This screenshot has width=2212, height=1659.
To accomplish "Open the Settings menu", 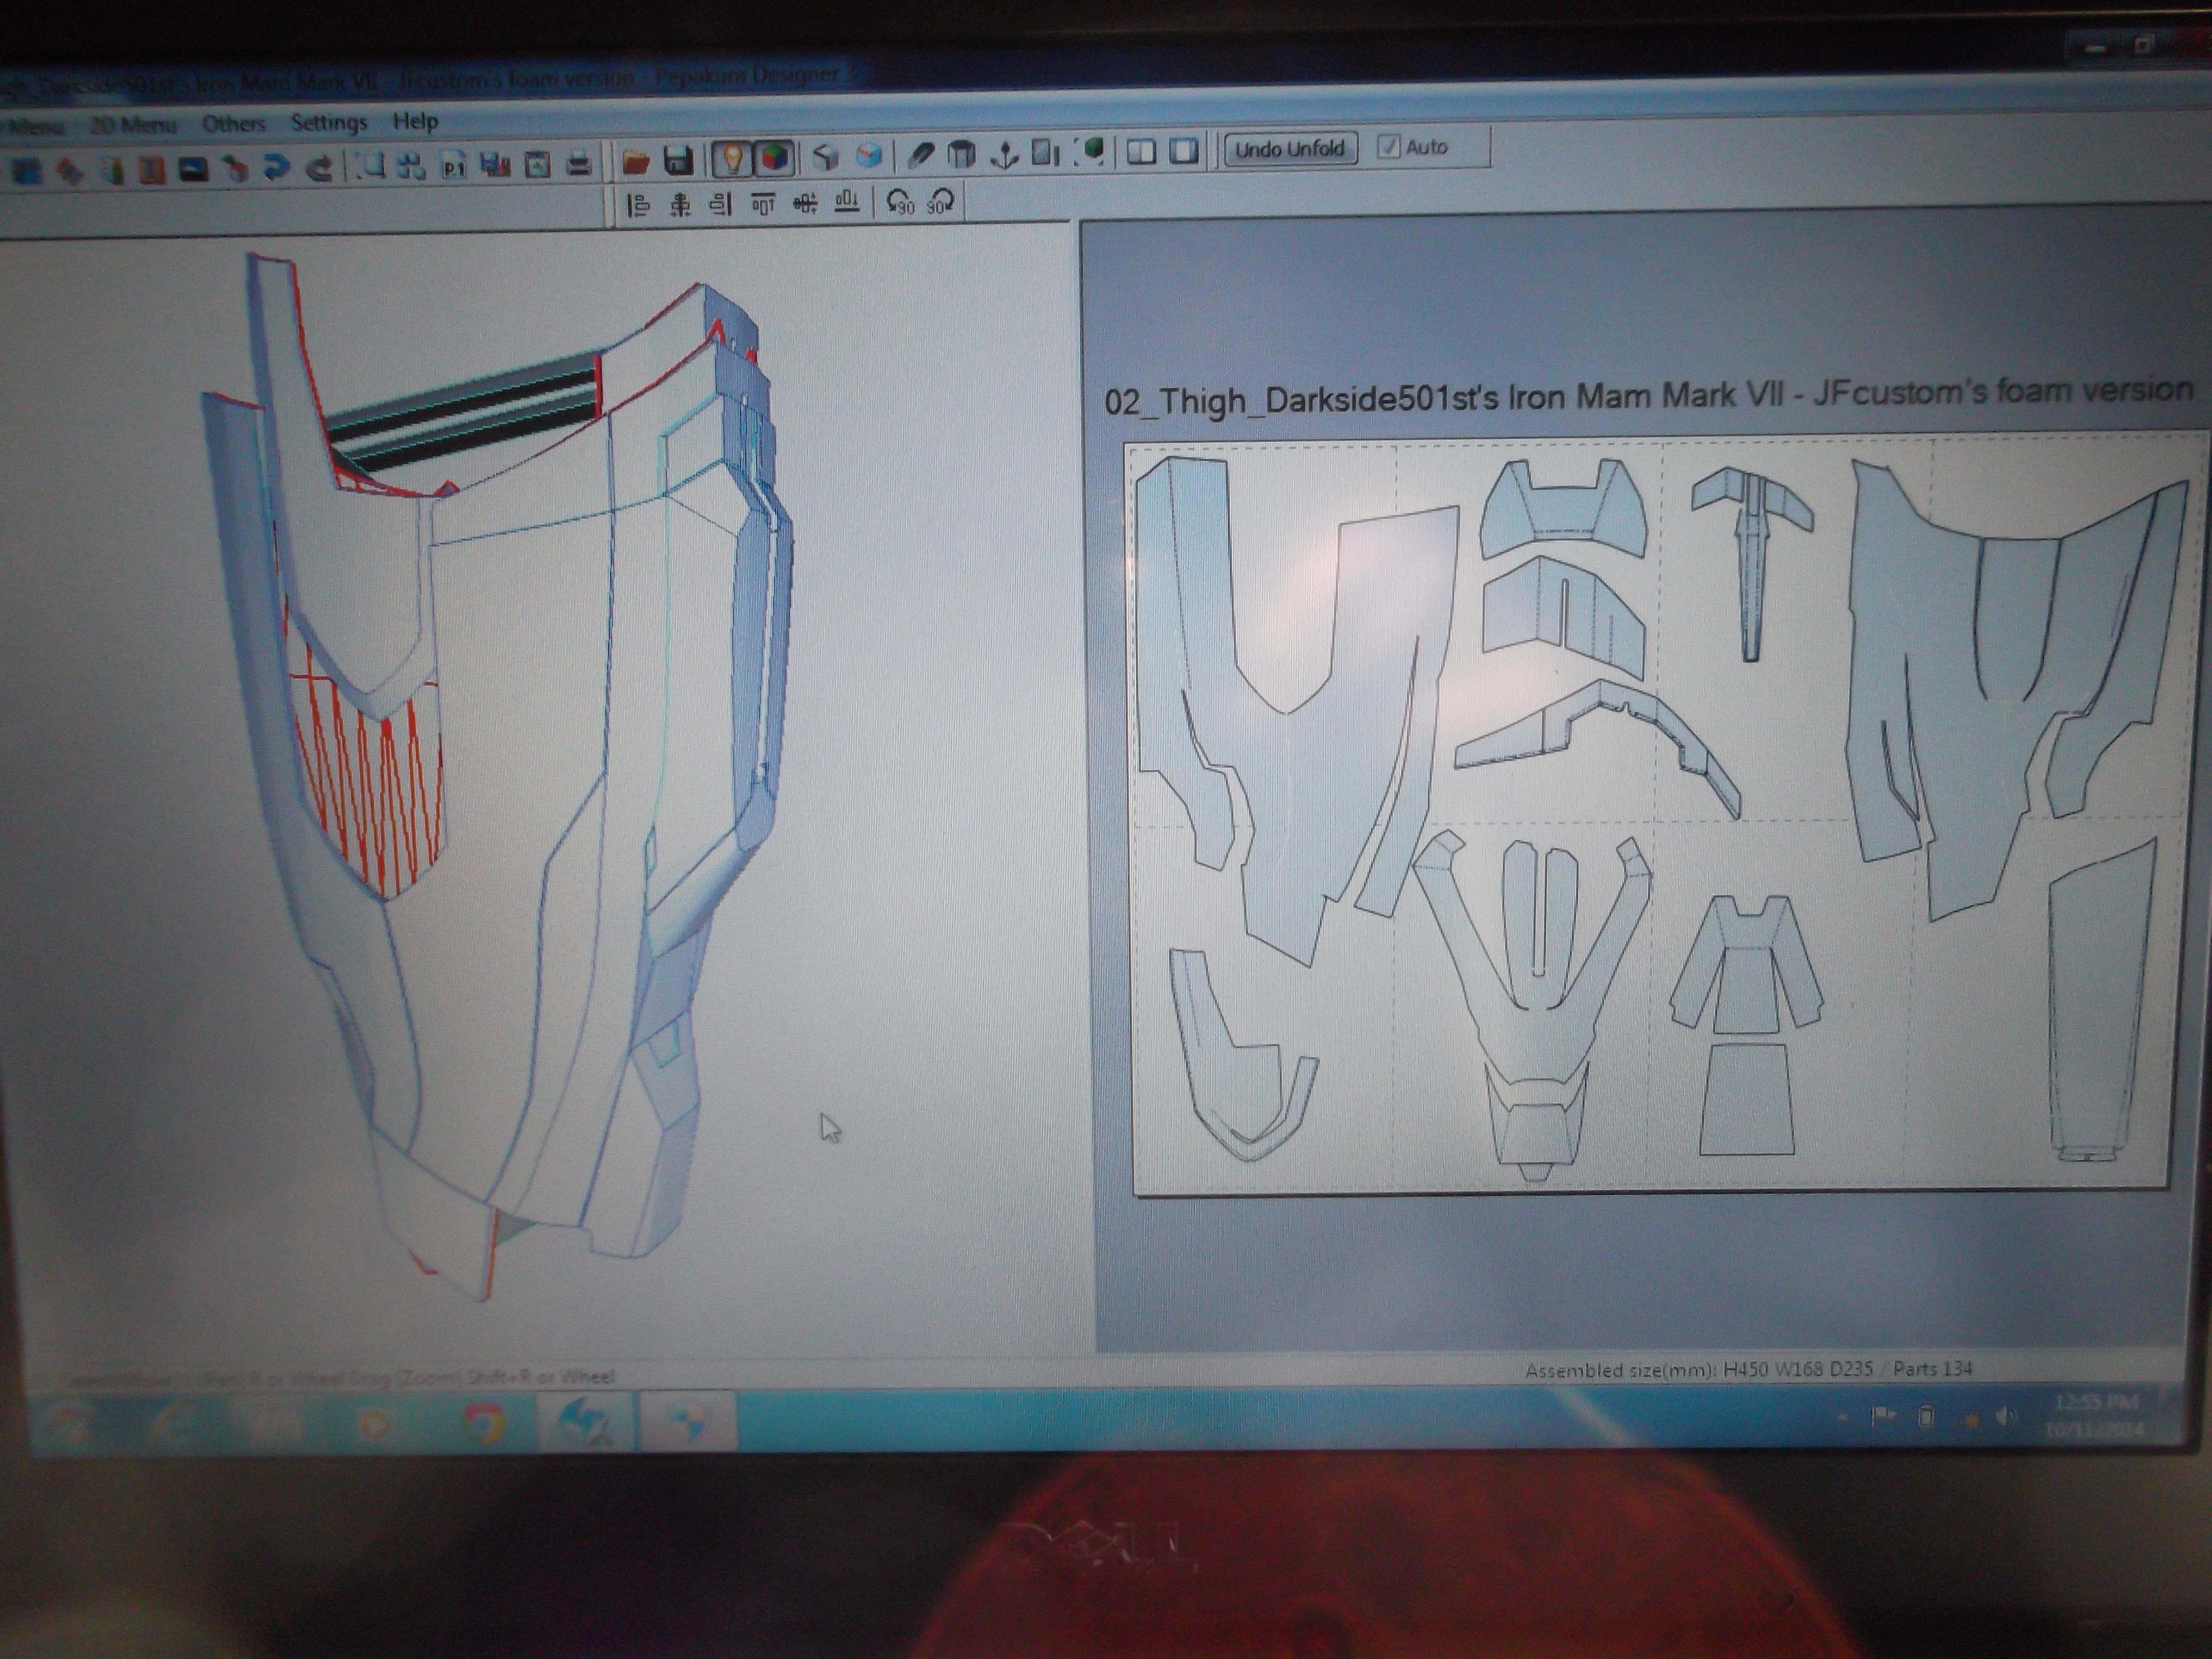I will tap(329, 122).
